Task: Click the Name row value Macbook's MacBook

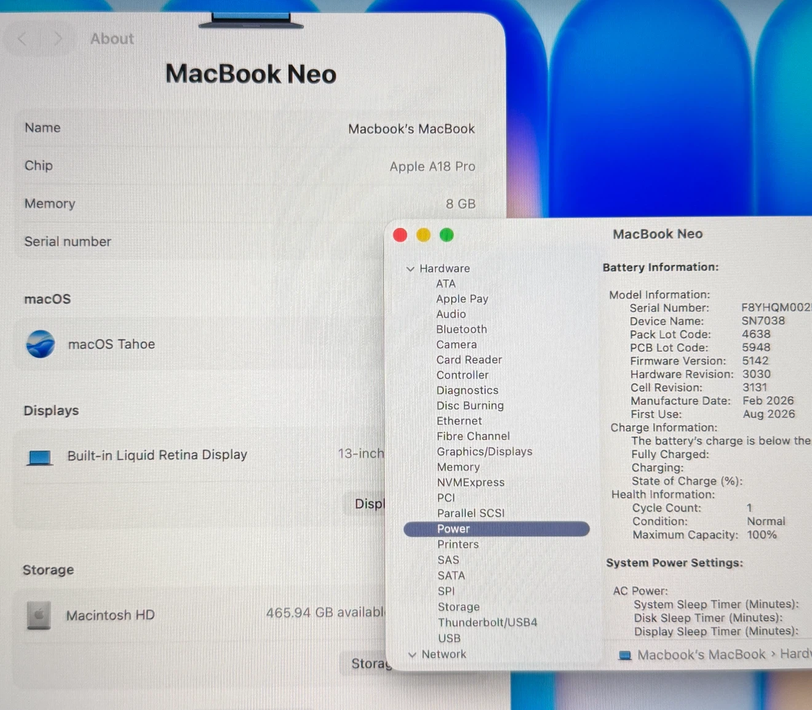Action: click(x=412, y=129)
